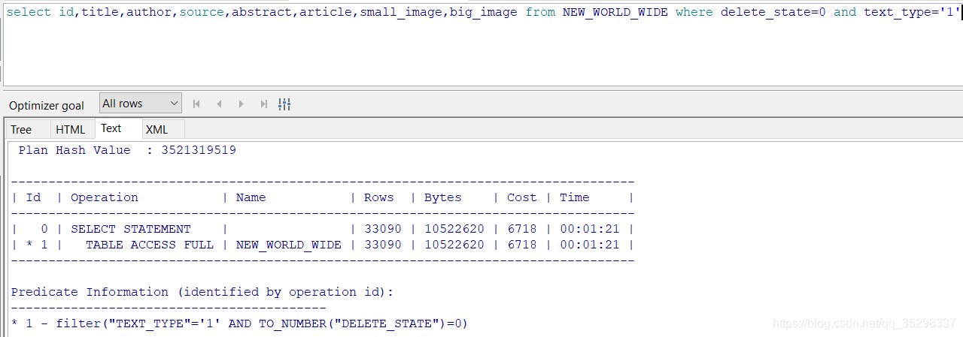Click the Name column header
963x337 pixels.
click(x=251, y=197)
